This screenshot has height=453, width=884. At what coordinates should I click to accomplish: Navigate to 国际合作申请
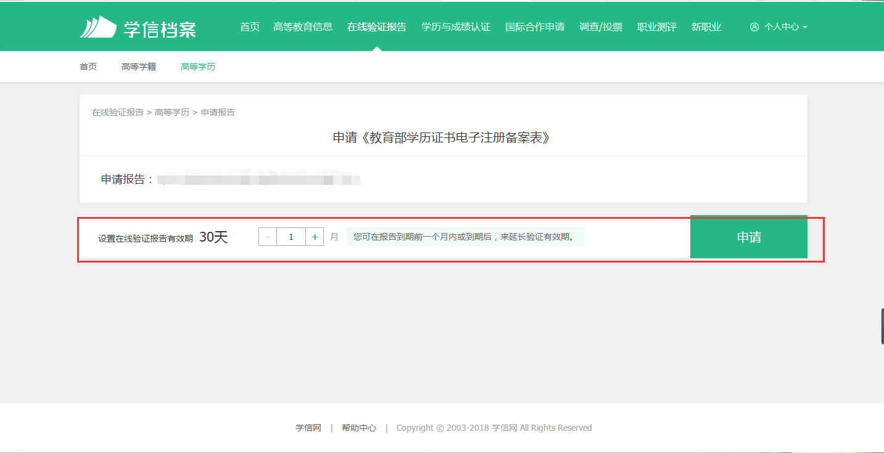click(x=535, y=27)
